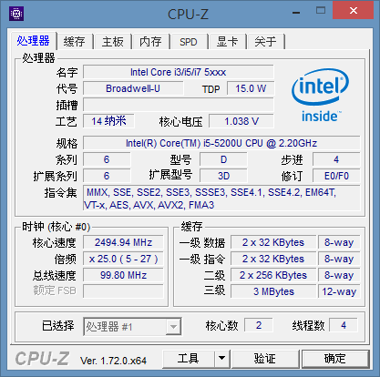
Task: Switch to the SPD tab
Action: coord(189,41)
